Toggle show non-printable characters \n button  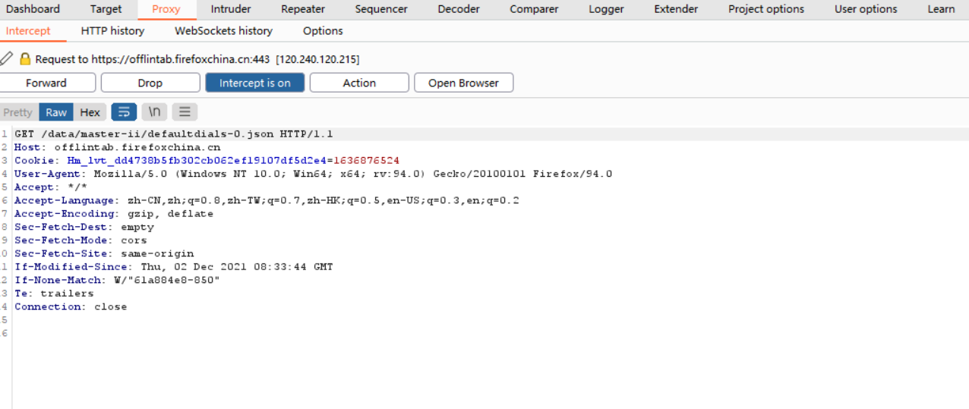(x=154, y=112)
